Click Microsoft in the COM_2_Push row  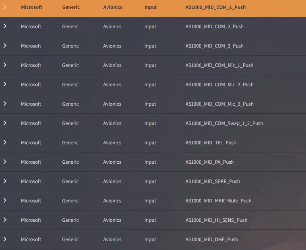[31, 27]
